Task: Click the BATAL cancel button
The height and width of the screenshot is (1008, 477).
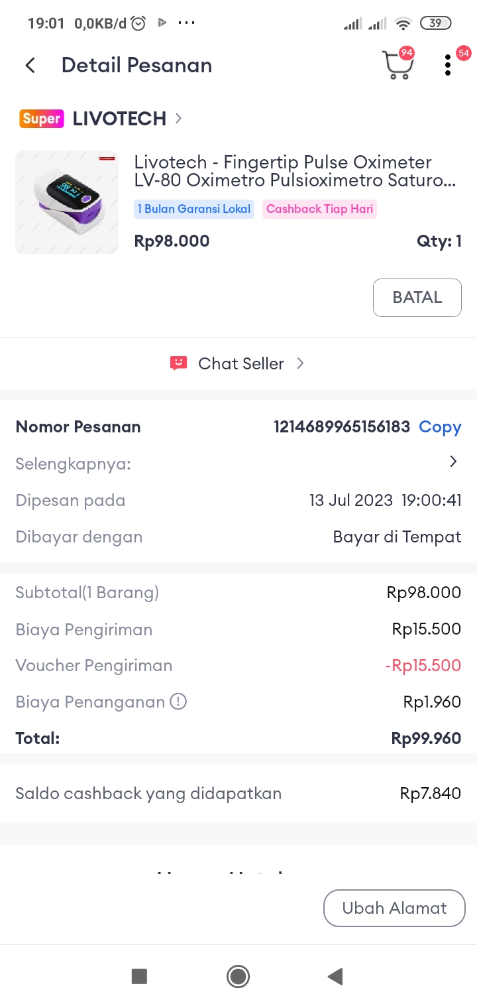Action: pos(417,297)
